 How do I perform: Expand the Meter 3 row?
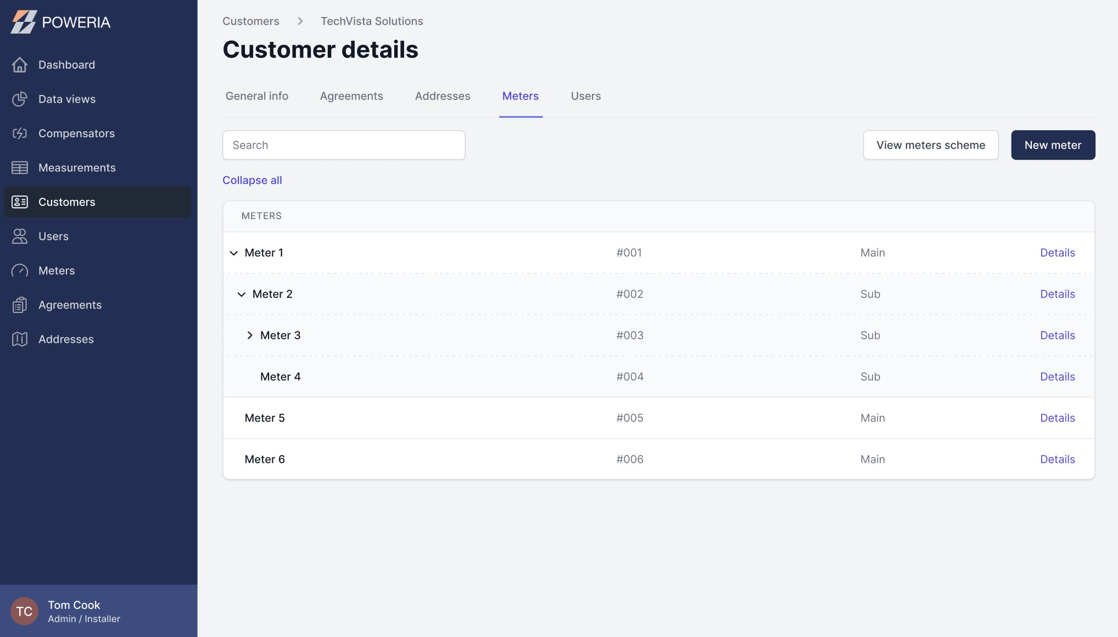click(x=250, y=336)
